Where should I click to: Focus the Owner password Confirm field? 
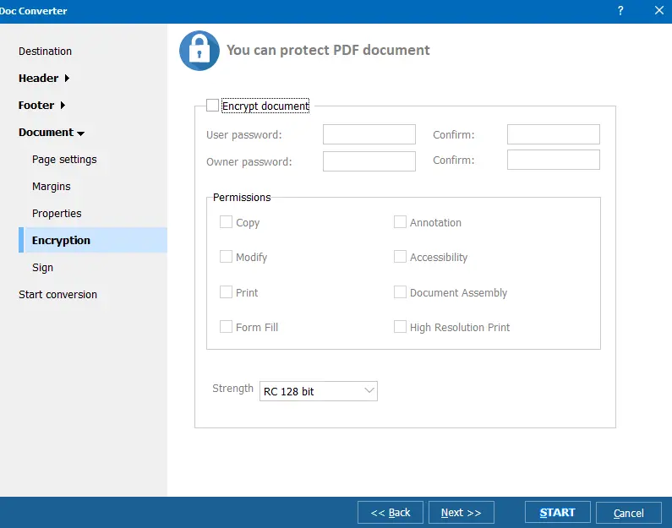pyautogui.click(x=553, y=161)
